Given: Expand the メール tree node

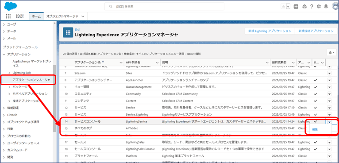Looking at the screenshot, I should click(x=4, y=38).
